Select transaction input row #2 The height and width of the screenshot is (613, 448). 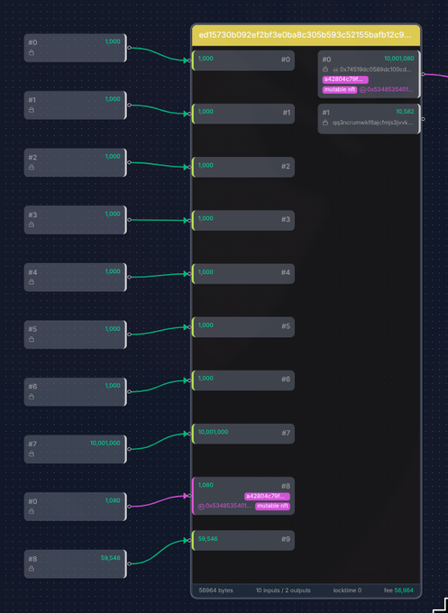(x=243, y=167)
